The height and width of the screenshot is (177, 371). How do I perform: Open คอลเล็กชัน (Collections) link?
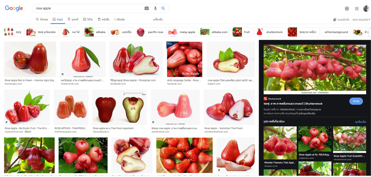point(341,20)
